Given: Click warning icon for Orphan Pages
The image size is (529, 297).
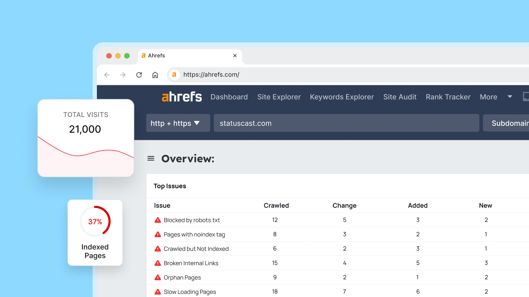Looking at the screenshot, I should [158, 277].
